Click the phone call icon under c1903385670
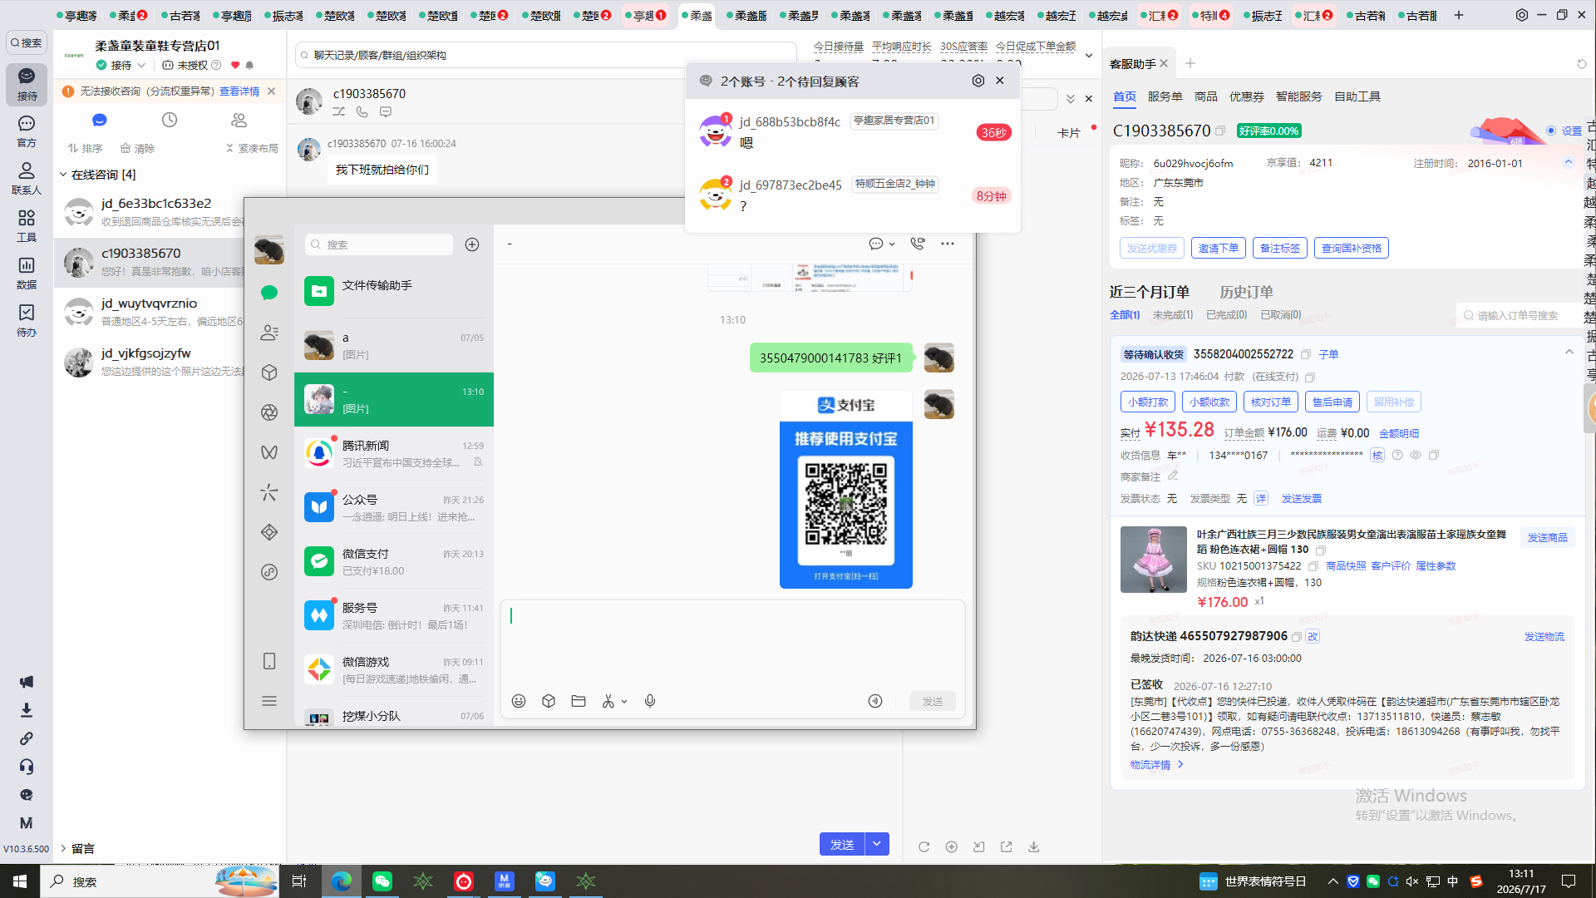Screen dimensions: 1596x898 coord(362,111)
